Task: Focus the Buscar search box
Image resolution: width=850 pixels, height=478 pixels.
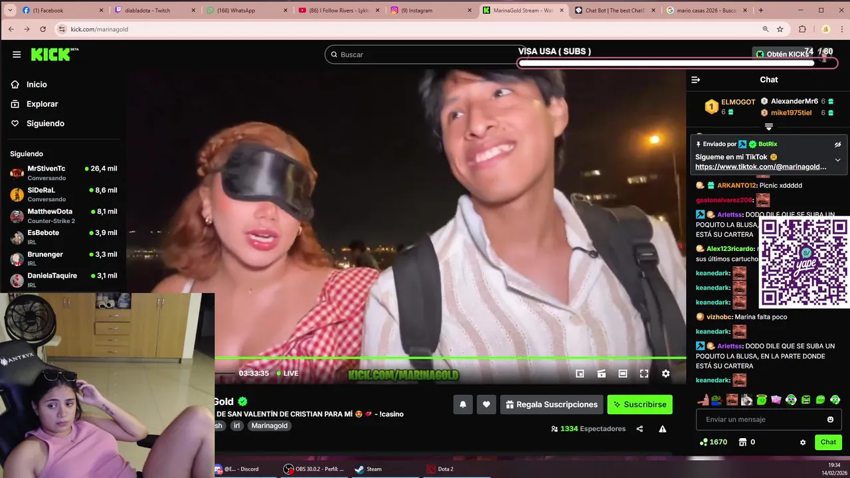Action: 425,54
